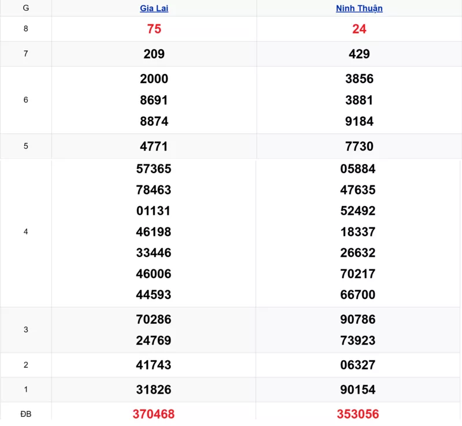Select Ninh Thuận prize 3 number 90786
Image resolution: width=462 pixels, height=426 pixels.
pos(358,319)
